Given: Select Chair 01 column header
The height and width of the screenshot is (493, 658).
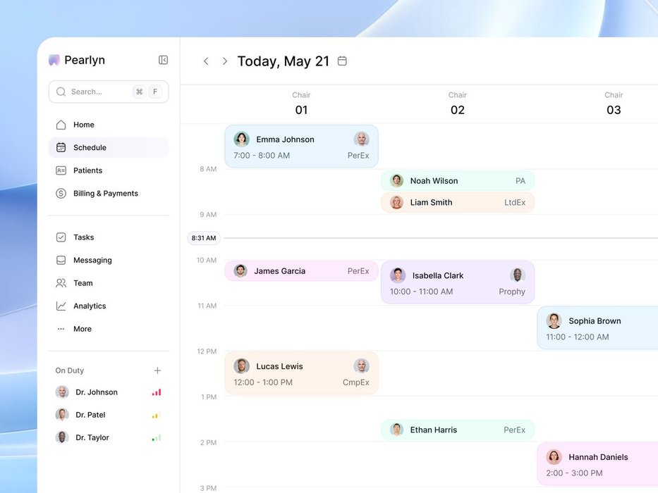Looking at the screenshot, I should click(301, 104).
